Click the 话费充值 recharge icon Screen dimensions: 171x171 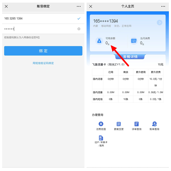(101, 124)
